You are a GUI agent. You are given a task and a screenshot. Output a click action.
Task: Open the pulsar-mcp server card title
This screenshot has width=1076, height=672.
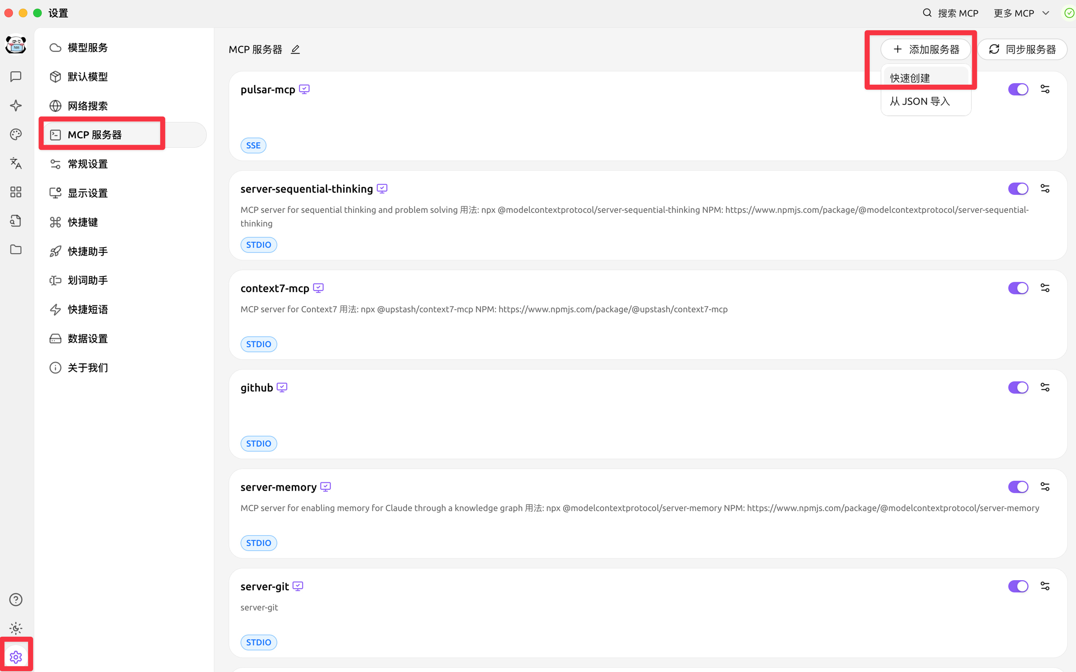coord(268,90)
